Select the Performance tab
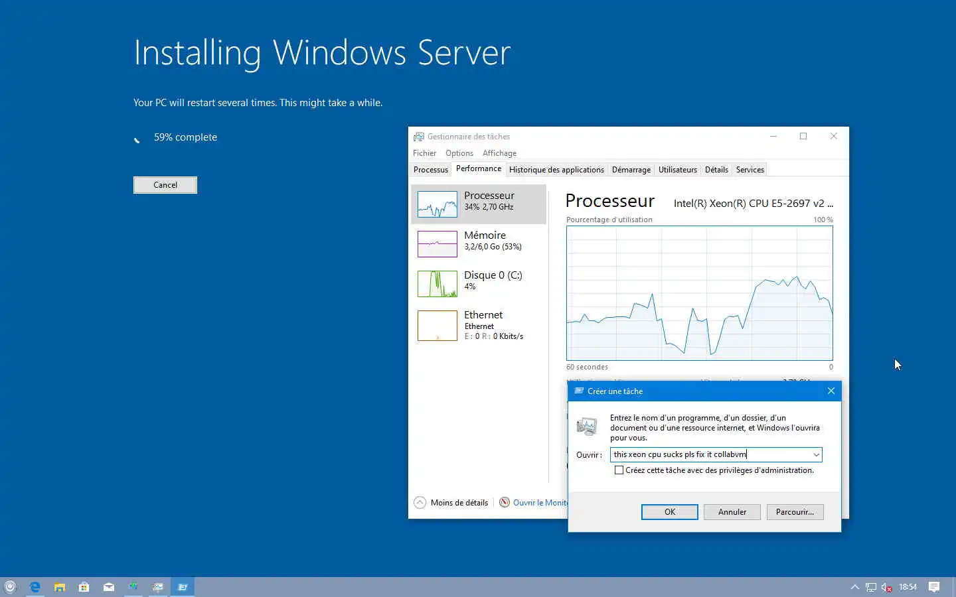This screenshot has height=597, width=956. (x=479, y=168)
